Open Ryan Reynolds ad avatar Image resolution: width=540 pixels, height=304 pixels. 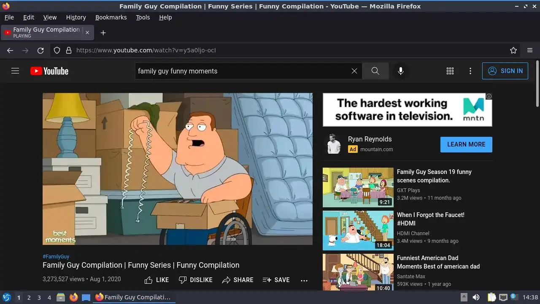click(x=333, y=144)
